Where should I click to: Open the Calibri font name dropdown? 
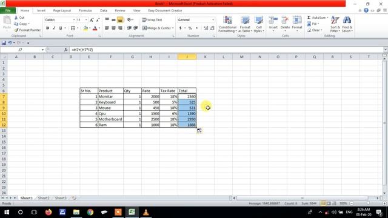point(74,20)
